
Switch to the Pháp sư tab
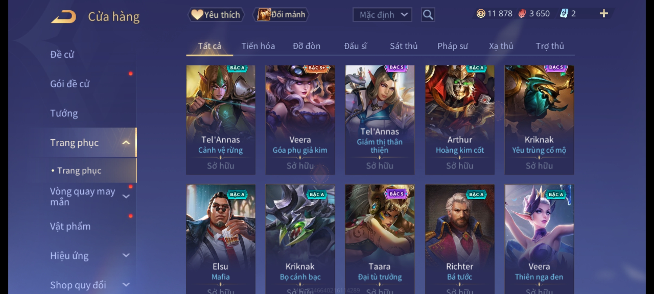click(x=452, y=46)
